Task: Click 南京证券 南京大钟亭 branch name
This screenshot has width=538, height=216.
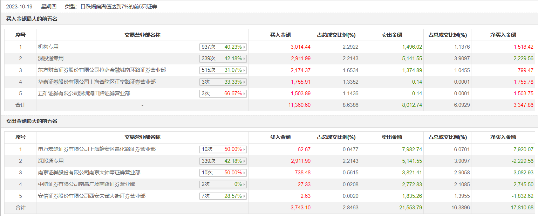Action: [x=89, y=173]
